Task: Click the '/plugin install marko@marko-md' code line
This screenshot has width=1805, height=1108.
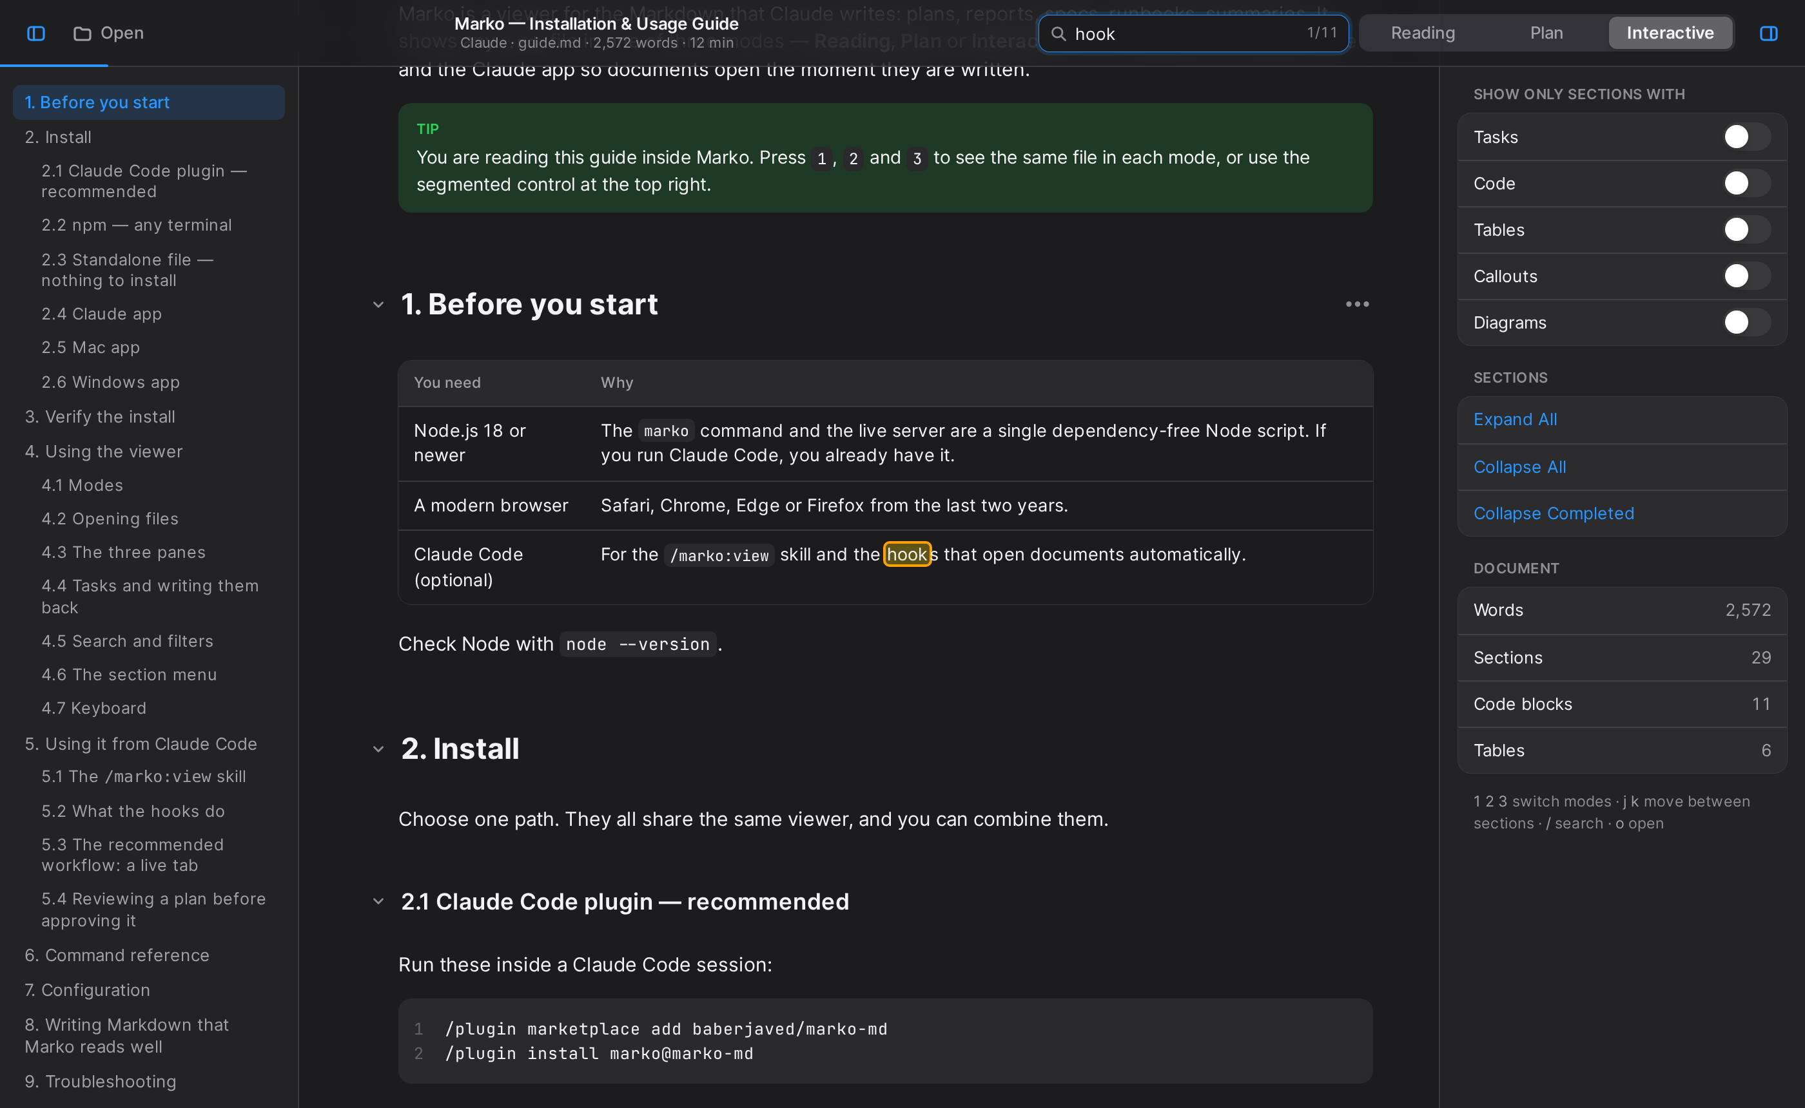Action: pyautogui.click(x=599, y=1054)
